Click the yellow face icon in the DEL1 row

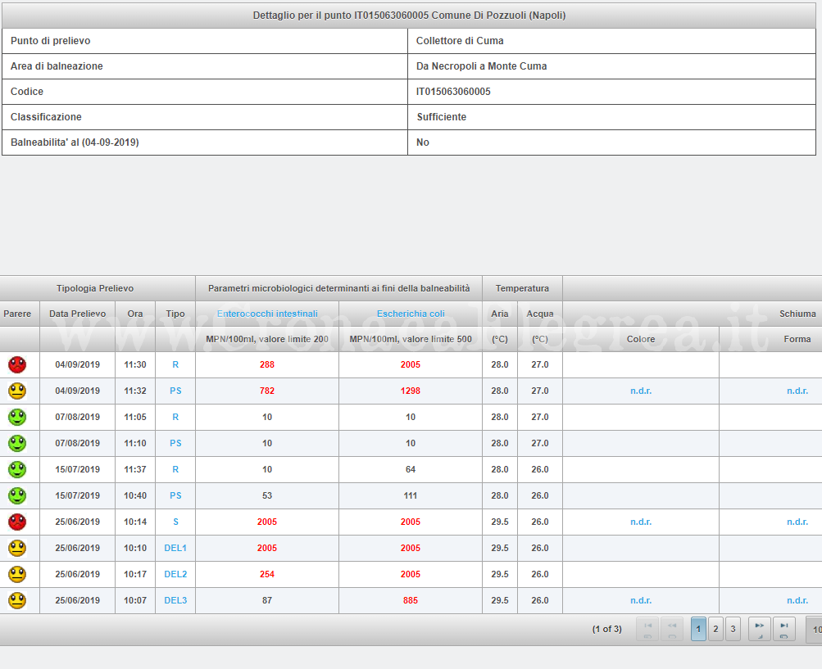[x=17, y=548]
